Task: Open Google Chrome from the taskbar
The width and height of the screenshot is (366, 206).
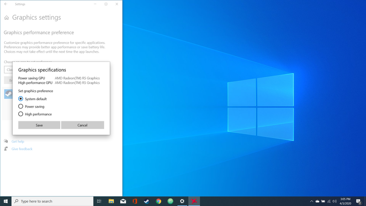Action: pos(159,201)
